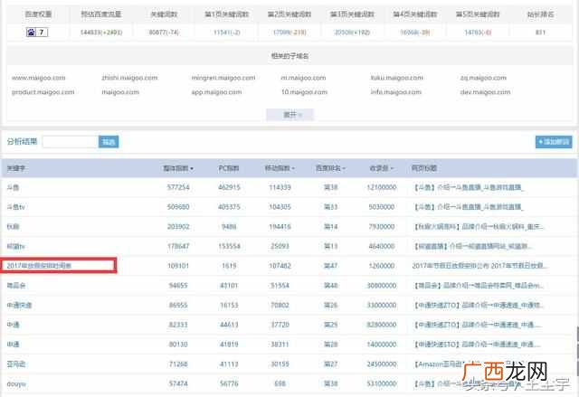Click the 第5页关键词数 value 14793
Screen dimensions: 579x397
pyautogui.click(x=478, y=33)
